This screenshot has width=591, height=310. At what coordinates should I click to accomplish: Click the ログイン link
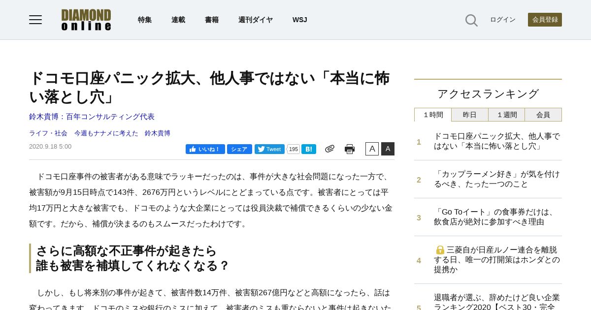[503, 20]
